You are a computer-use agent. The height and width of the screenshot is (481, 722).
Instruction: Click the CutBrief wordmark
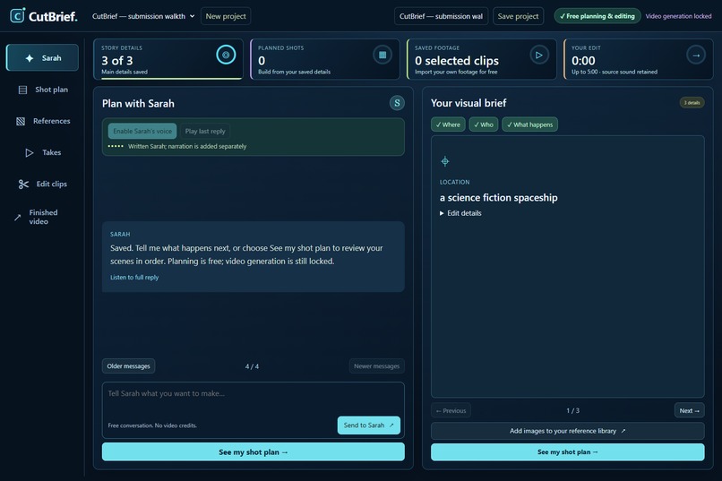pos(53,16)
